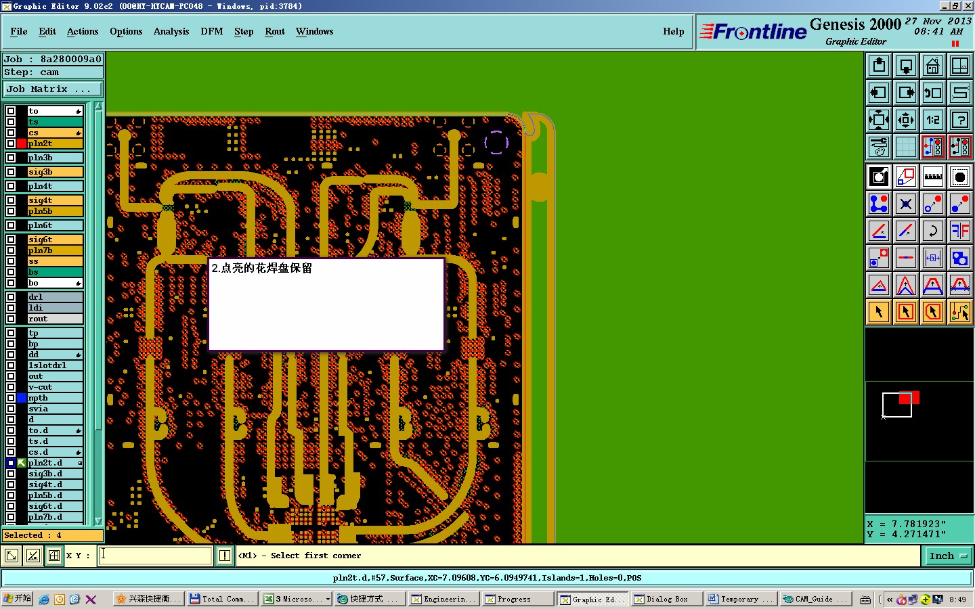975x609 pixels.
Task: Open the DFM menu
Action: pyautogui.click(x=212, y=31)
